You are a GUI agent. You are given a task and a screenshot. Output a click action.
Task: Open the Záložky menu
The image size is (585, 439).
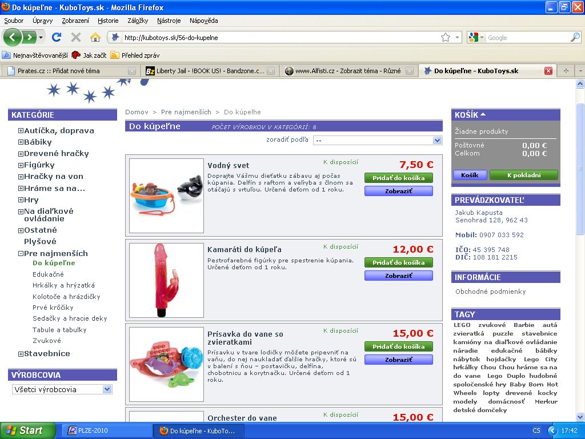(138, 21)
